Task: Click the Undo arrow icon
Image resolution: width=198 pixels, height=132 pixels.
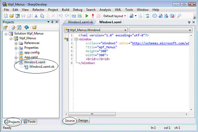Action: (61, 16)
